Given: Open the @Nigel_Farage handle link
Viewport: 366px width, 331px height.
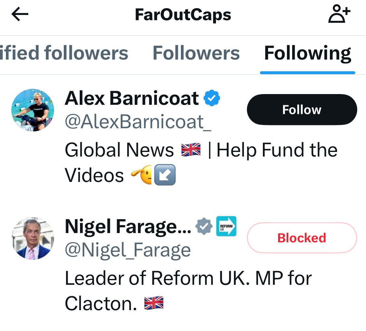Looking at the screenshot, I should [128, 250].
